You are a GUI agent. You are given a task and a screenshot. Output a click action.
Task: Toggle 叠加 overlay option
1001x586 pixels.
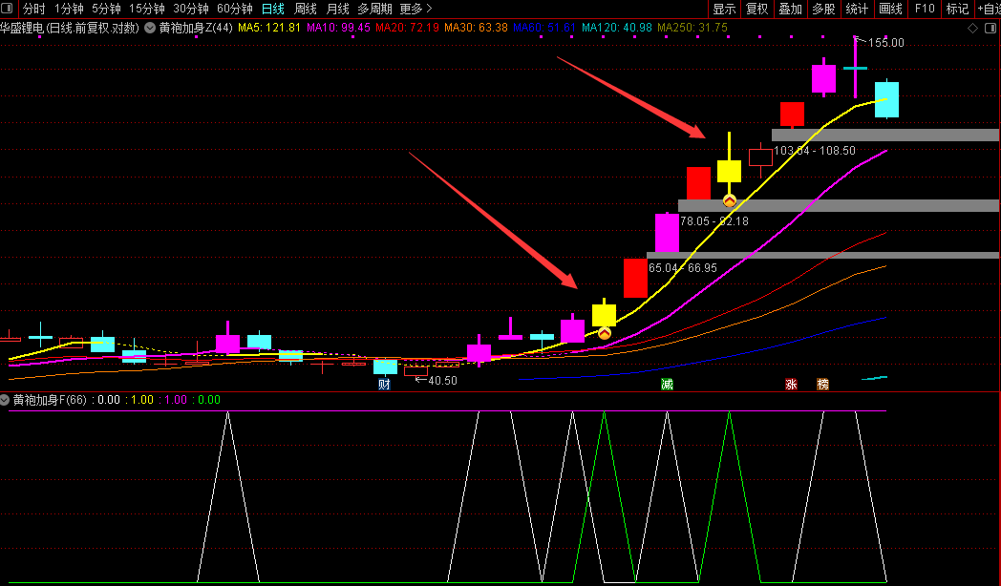pos(790,9)
